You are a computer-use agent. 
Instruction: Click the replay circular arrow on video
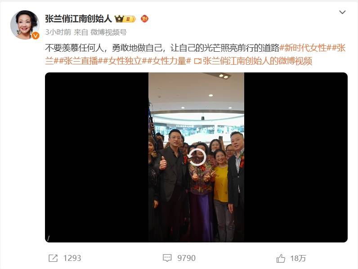tap(197, 157)
